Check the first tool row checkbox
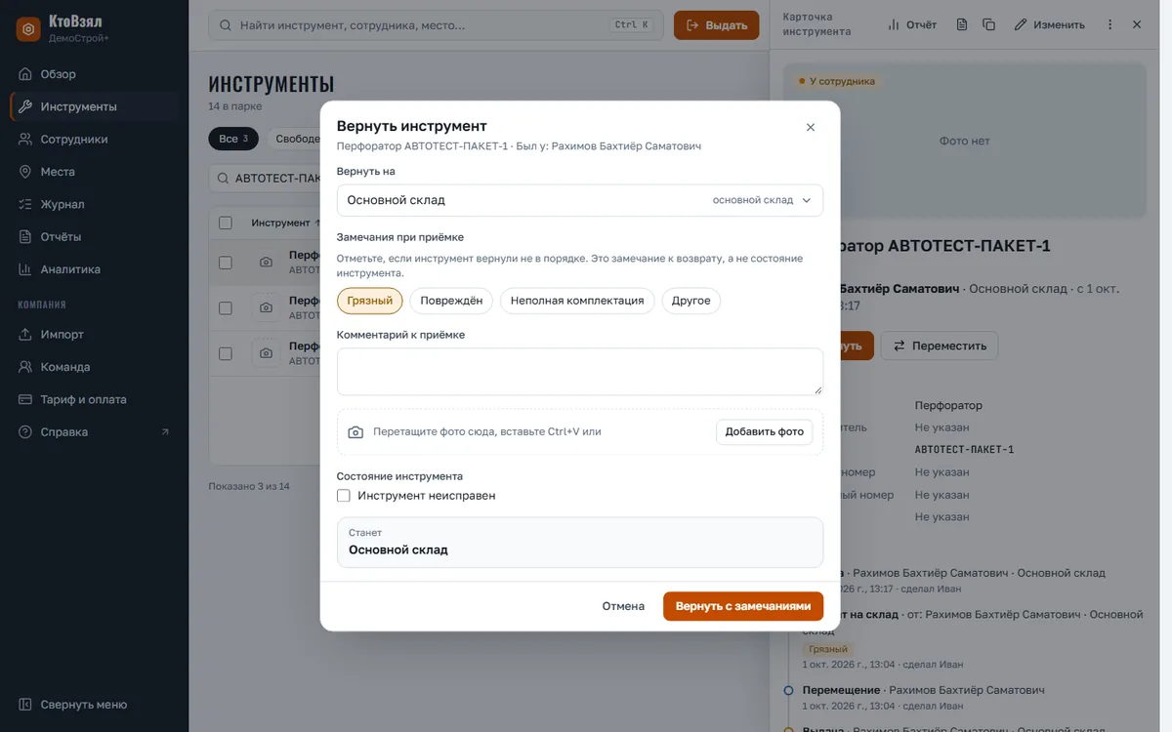This screenshot has width=1172, height=732. [x=226, y=263]
